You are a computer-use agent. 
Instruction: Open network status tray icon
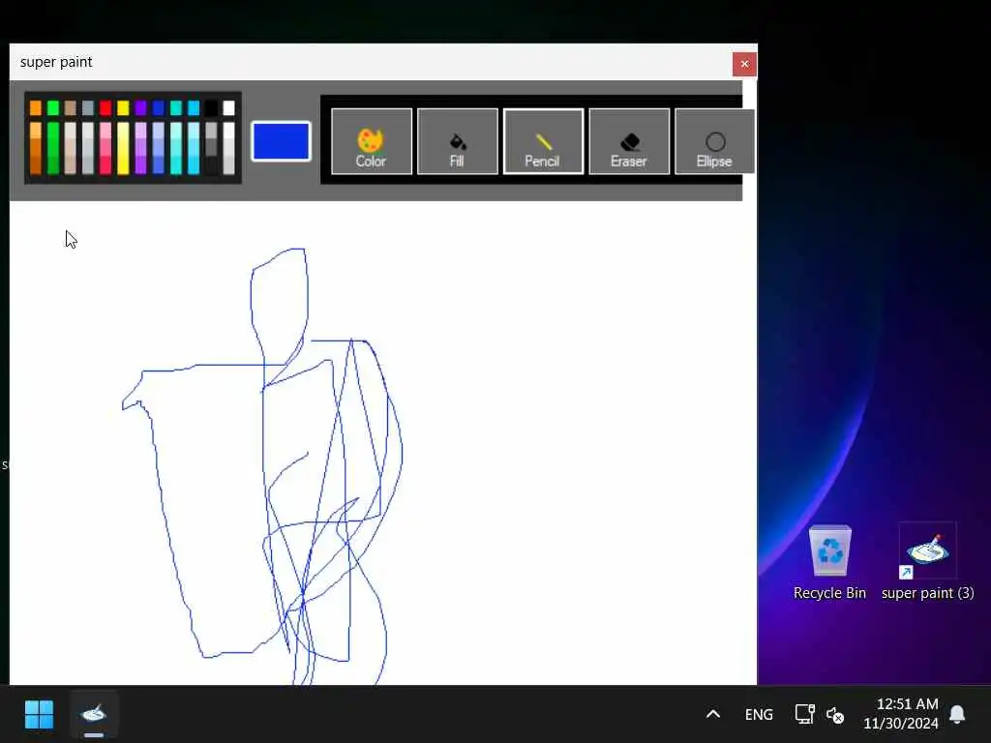point(804,715)
